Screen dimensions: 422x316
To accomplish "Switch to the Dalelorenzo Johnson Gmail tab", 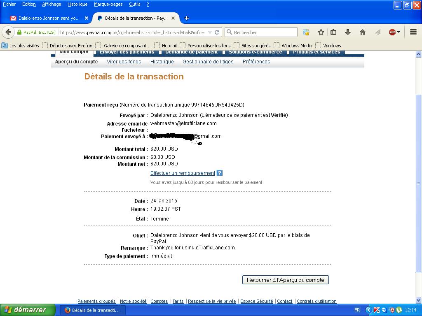I will click(49, 18).
